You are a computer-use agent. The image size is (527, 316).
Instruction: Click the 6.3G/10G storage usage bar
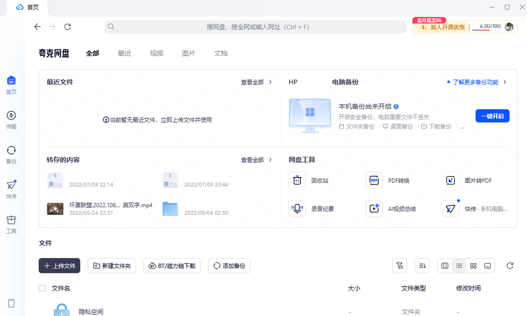point(487,27)
